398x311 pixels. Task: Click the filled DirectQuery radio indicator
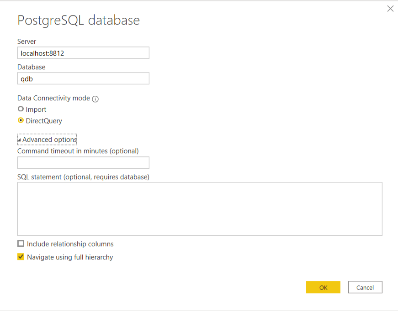pos(21,120)
